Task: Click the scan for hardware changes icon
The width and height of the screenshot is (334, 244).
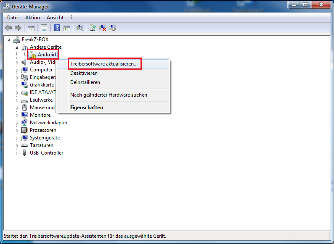Action: 80,28
